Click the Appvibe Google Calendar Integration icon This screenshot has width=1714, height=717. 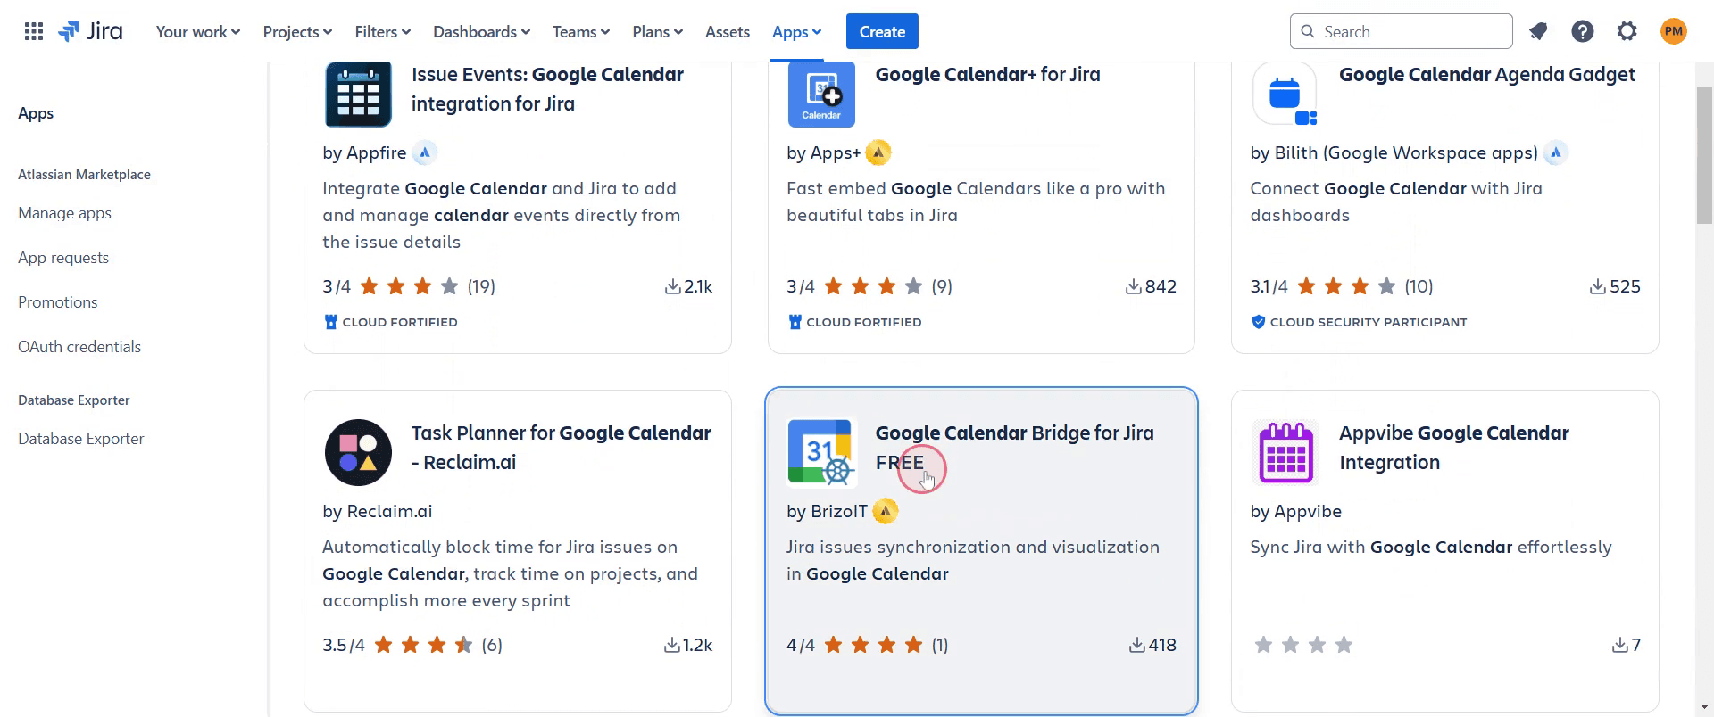point(1285,452)
